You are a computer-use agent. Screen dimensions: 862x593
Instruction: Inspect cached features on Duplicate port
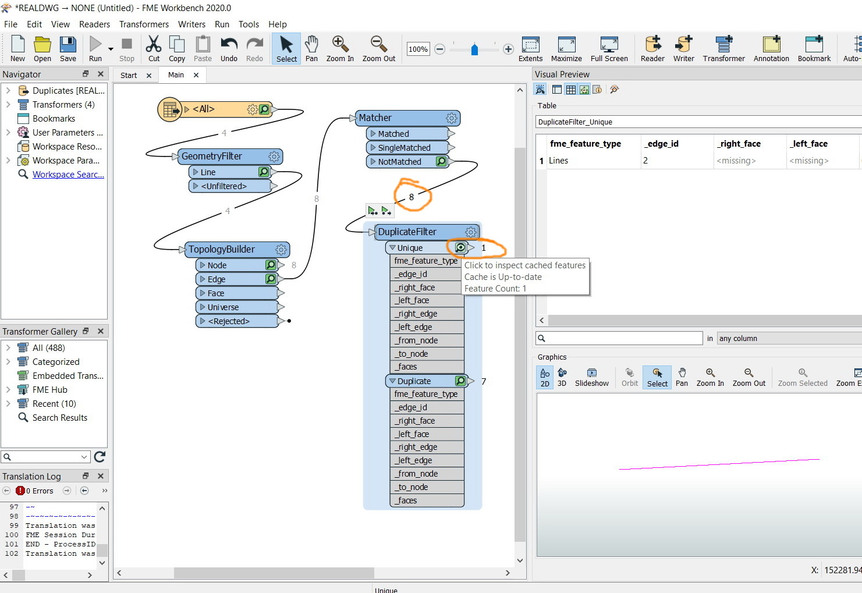tap(460, 381)
